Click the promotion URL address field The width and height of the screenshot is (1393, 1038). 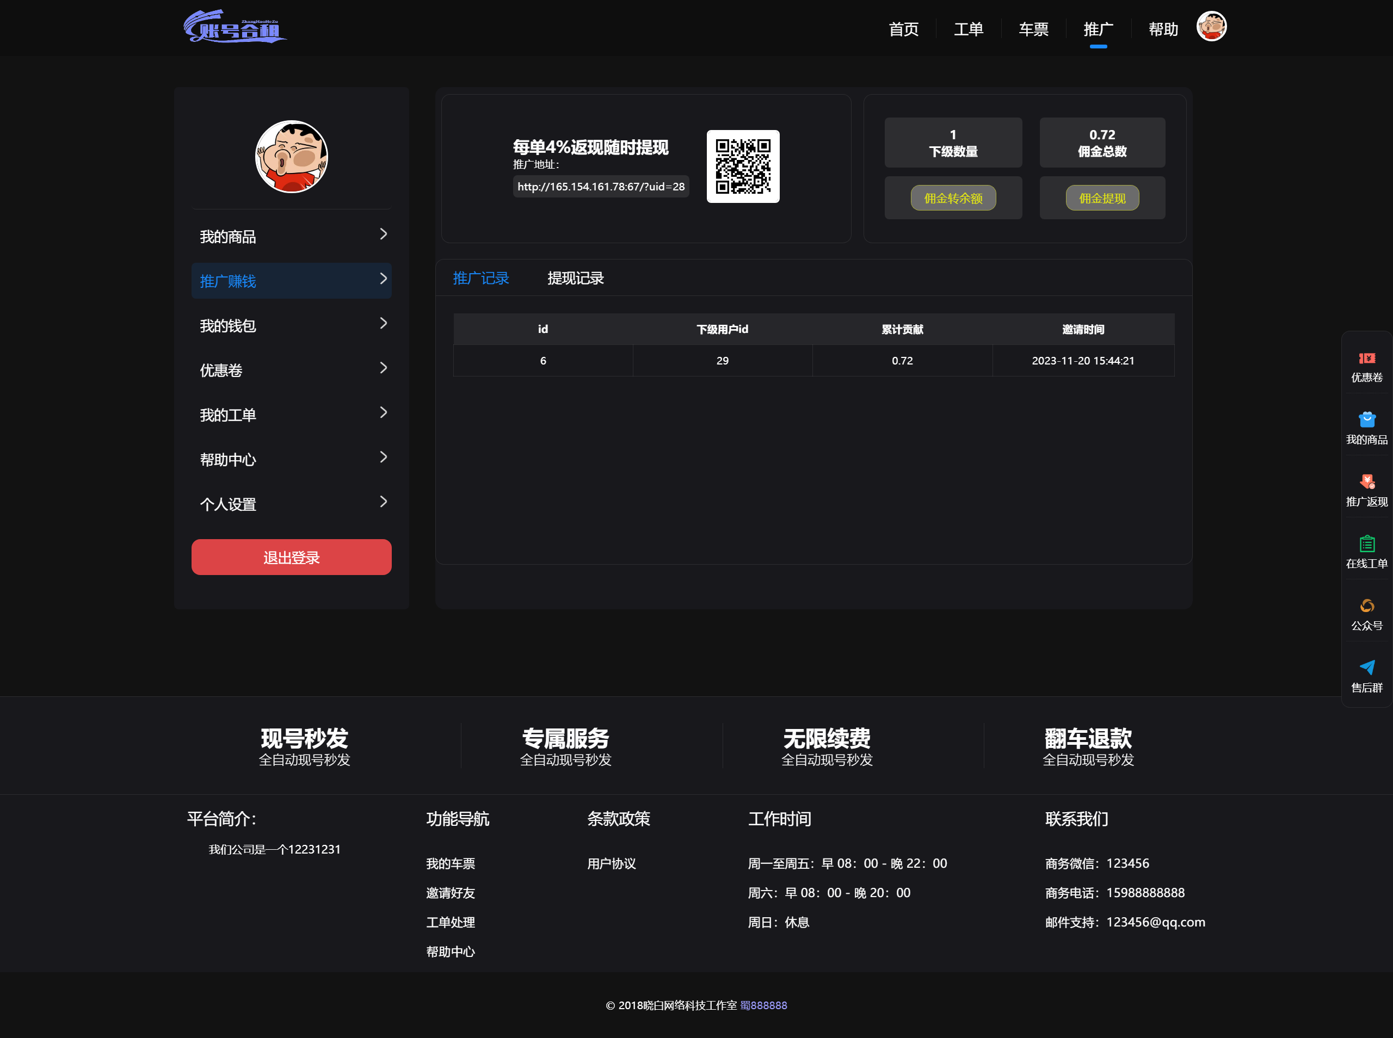tap(601, 187)
